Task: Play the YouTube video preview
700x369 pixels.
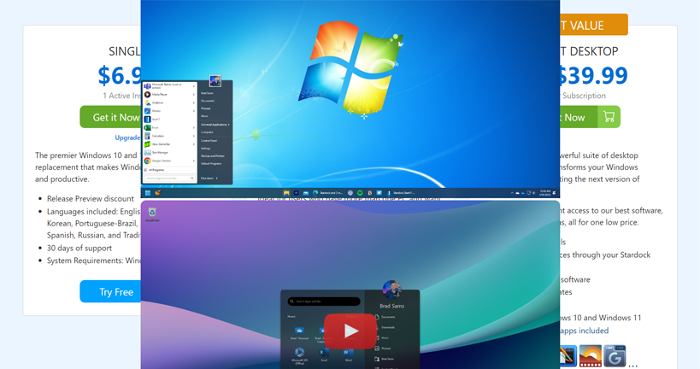Action: click(350, 331)
